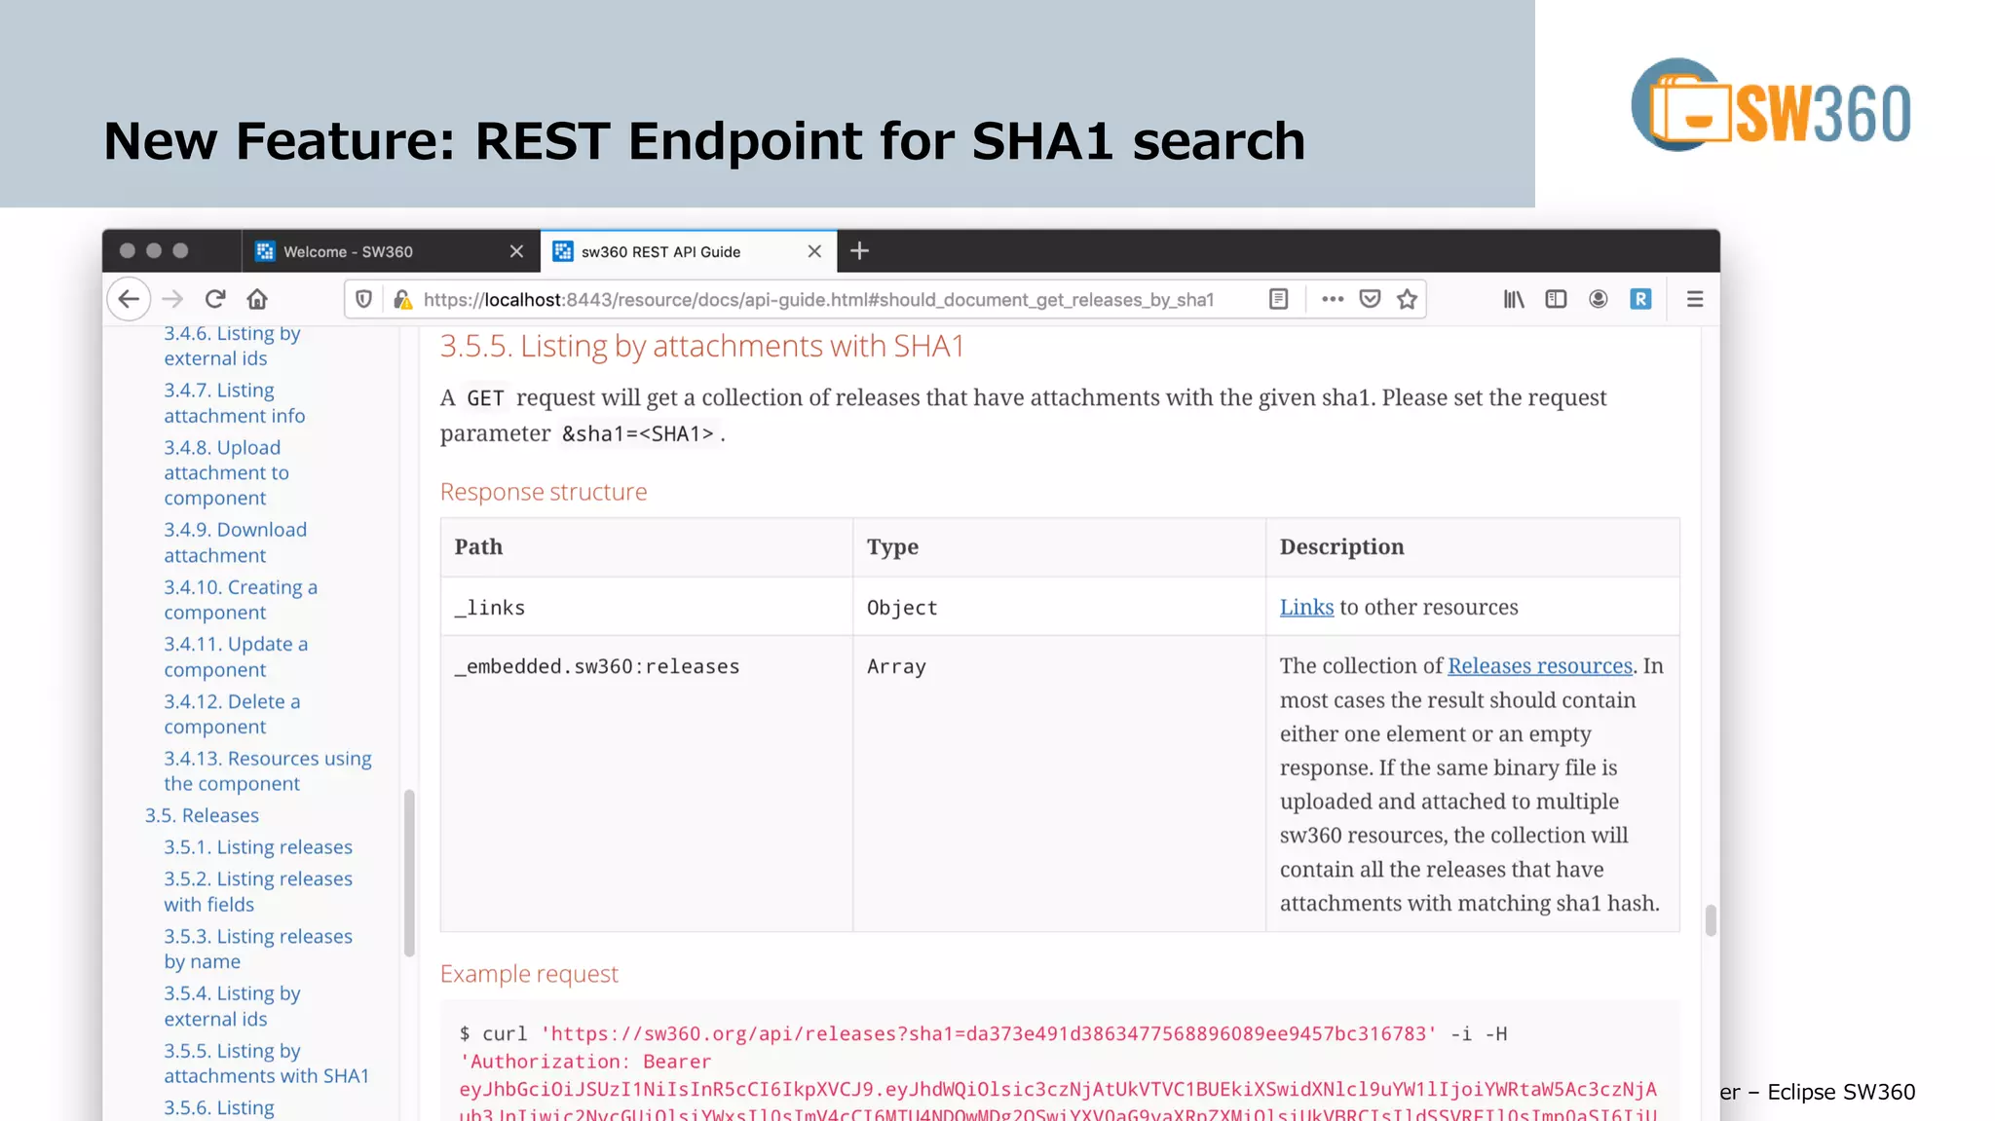The width and height of the screenshot is (1995, 1121).
Task: Bookmark this page with the star
Action: 1407,299
